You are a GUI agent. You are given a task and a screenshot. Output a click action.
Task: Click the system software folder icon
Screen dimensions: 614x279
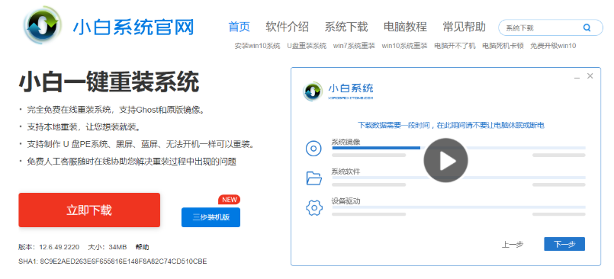coord(313,178)
